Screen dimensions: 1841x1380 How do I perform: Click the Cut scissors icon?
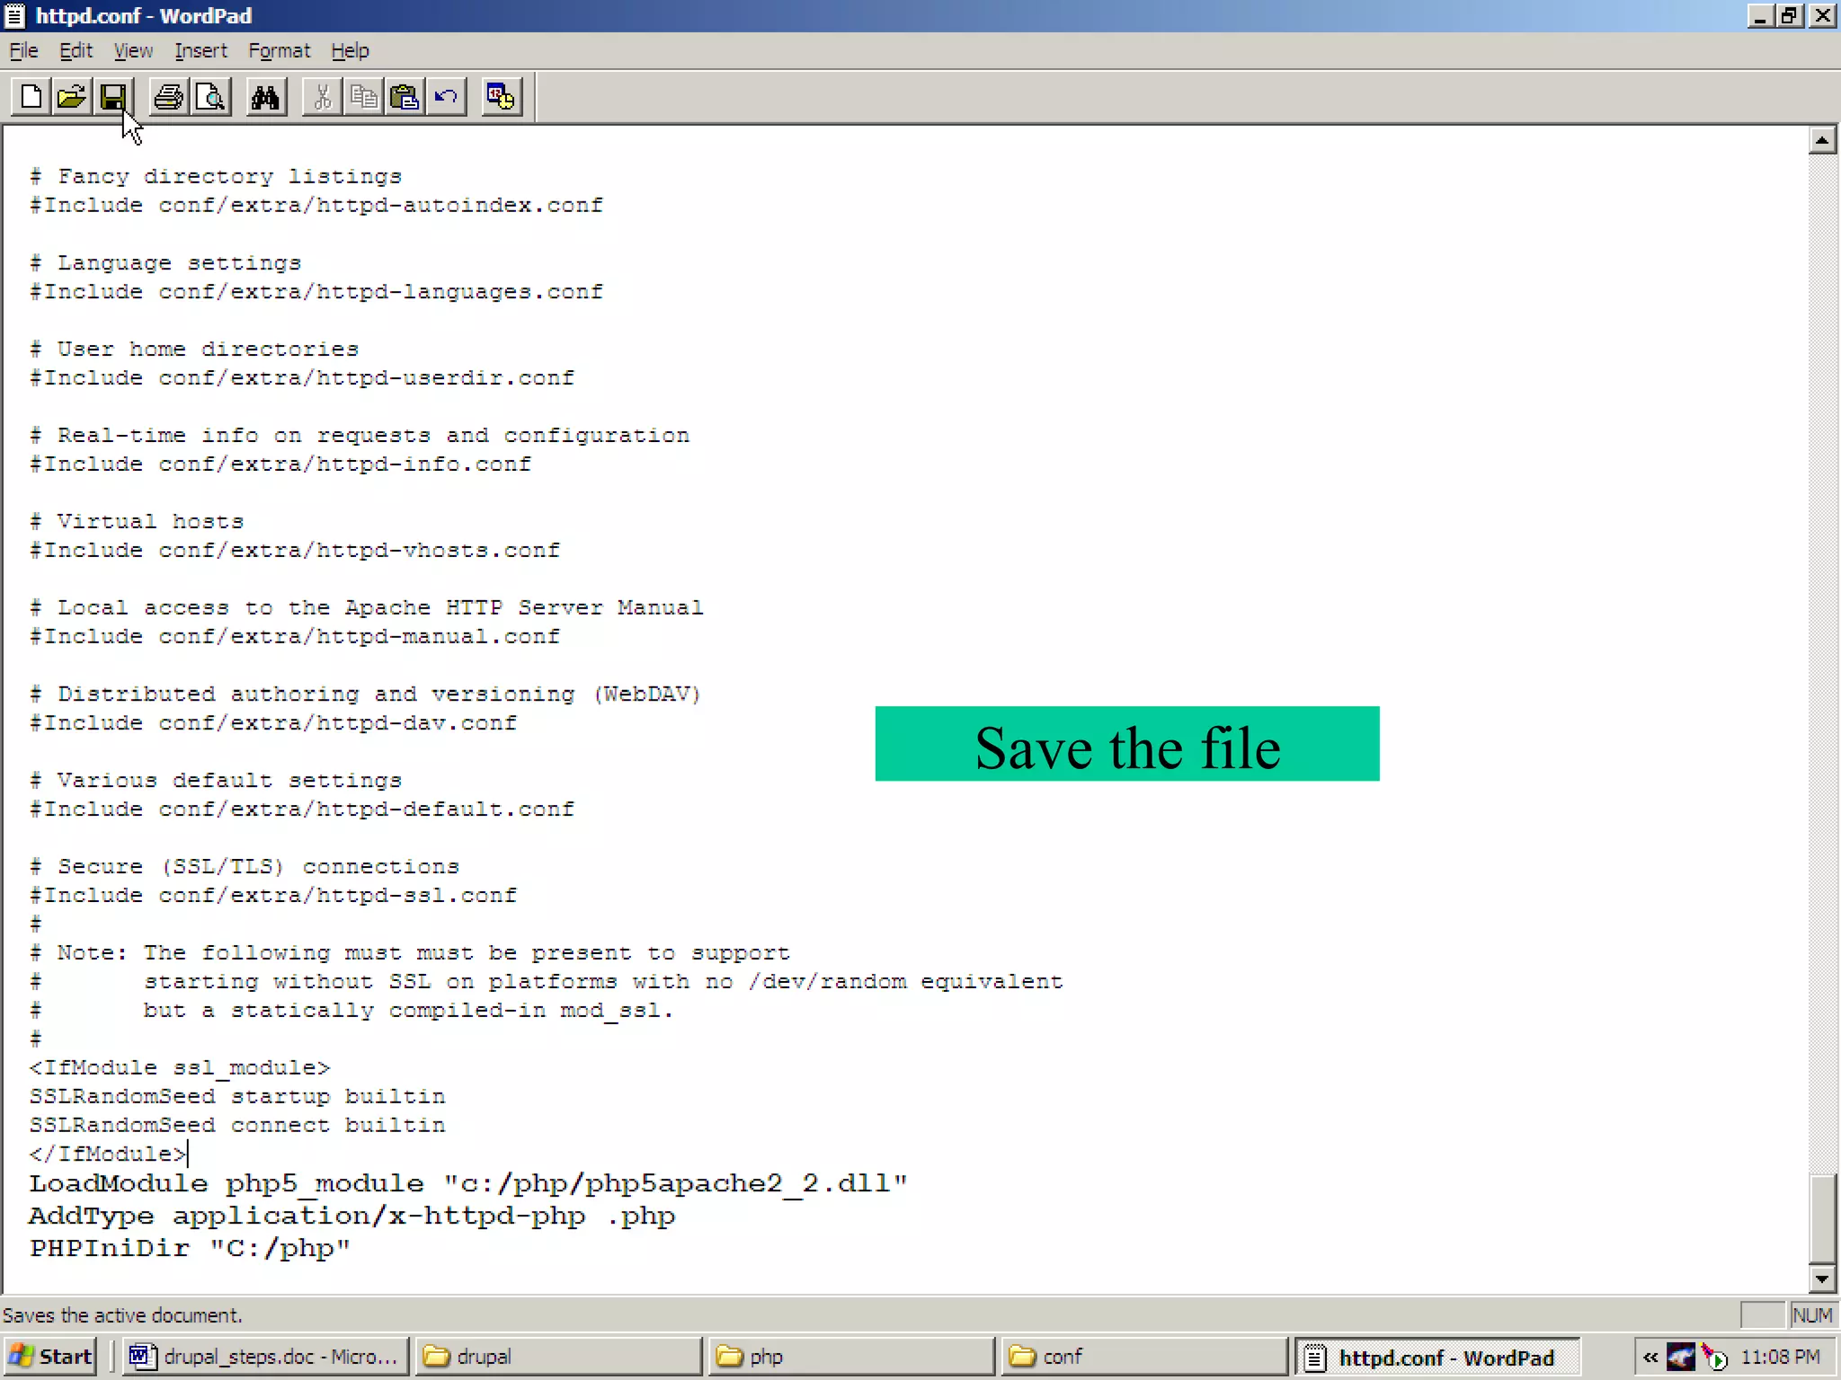point(322,97)
